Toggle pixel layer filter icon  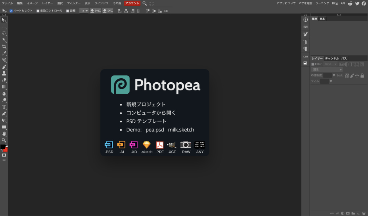click(341, 64)
